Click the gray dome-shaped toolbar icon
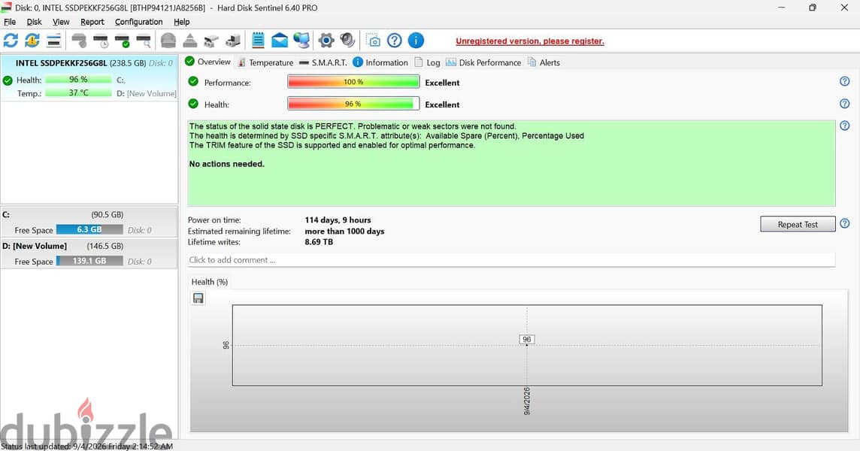860x451 pixels. [168, 40]
